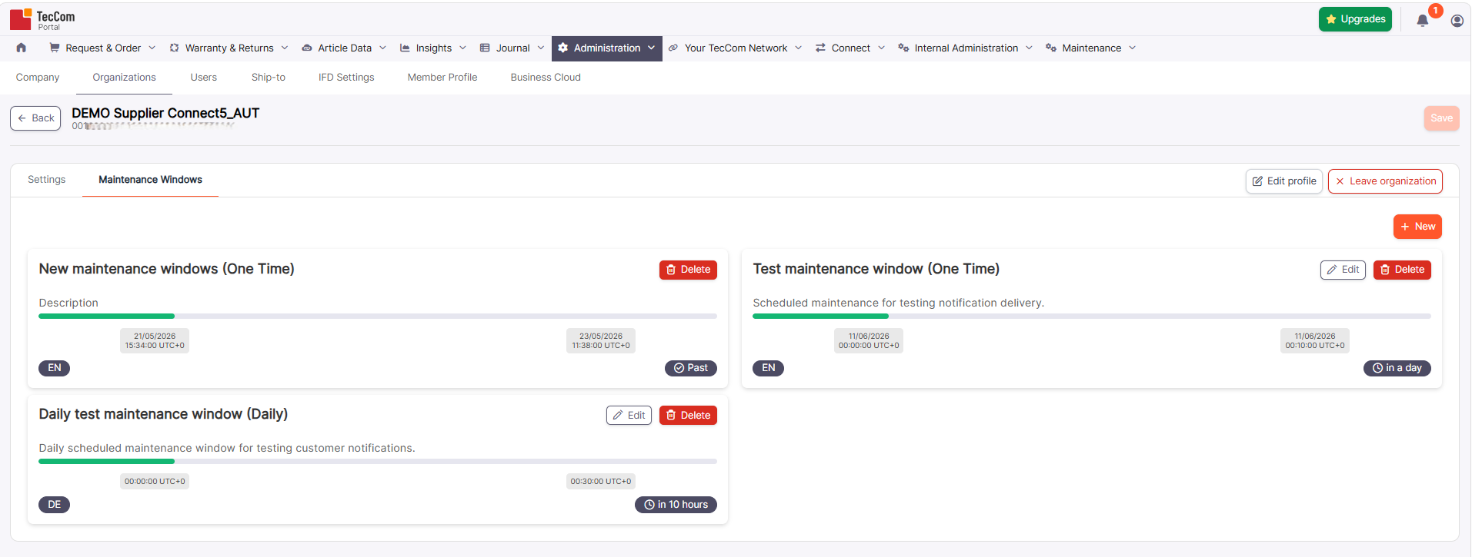1472x557 pixels.
Task: Expand the Request & Order dropdown chevron
Action: coord(152,48)
